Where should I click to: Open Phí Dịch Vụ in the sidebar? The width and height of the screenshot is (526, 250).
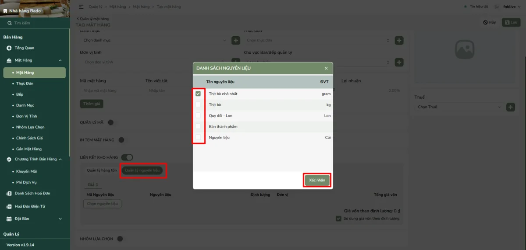[x=26, y=182]
